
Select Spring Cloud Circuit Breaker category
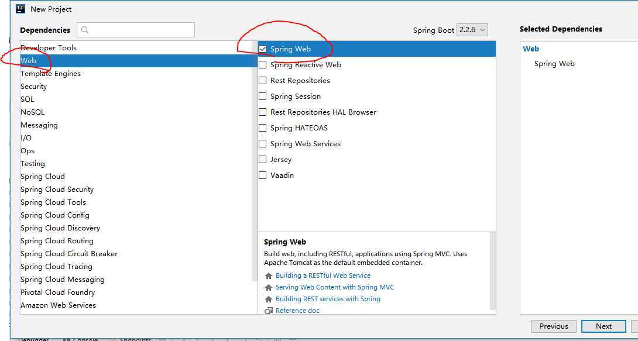(136, 254)
